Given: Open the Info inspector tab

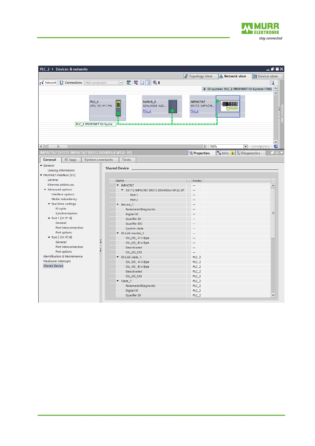Looking at the screenshot, I should (x=226, y=153).
